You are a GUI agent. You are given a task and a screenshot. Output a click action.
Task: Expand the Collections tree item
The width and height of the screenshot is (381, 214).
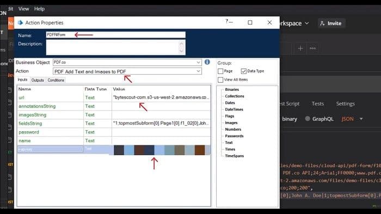pyautogui.click(x=235, y=96)
